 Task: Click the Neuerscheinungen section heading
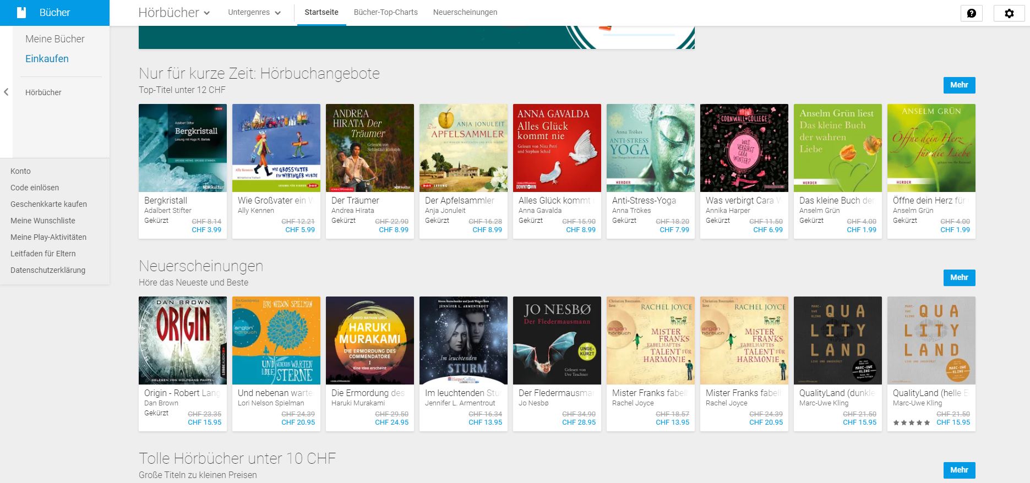pyautogui.click(x=201, y=266)
